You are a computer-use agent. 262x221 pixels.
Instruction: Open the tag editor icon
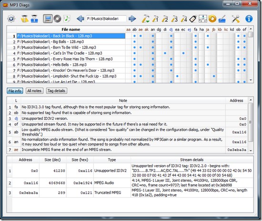193,19
